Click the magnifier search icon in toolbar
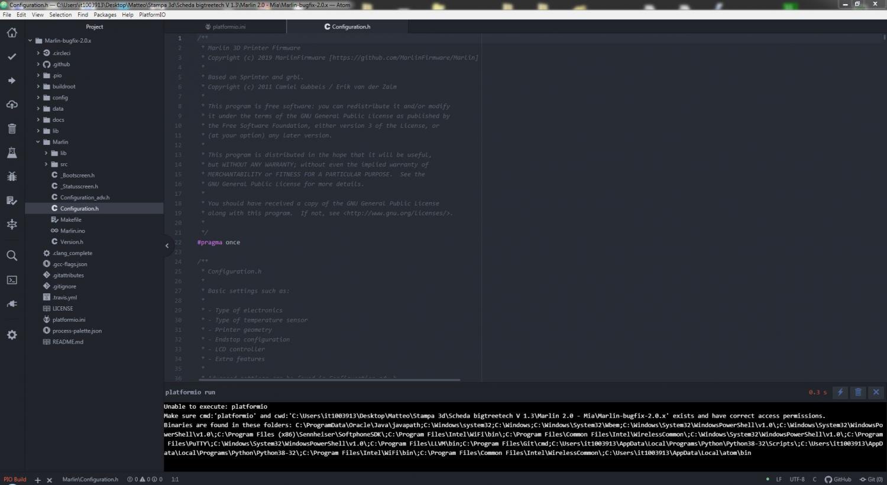887x485 pixels. point(12,256)
